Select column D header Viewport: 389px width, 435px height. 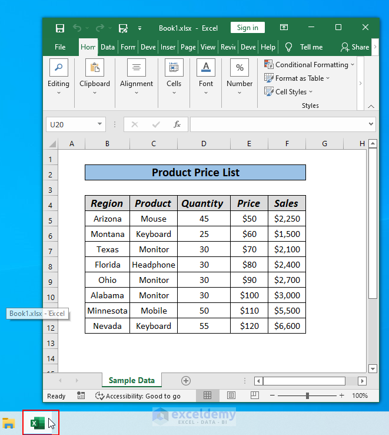(204, 144)
